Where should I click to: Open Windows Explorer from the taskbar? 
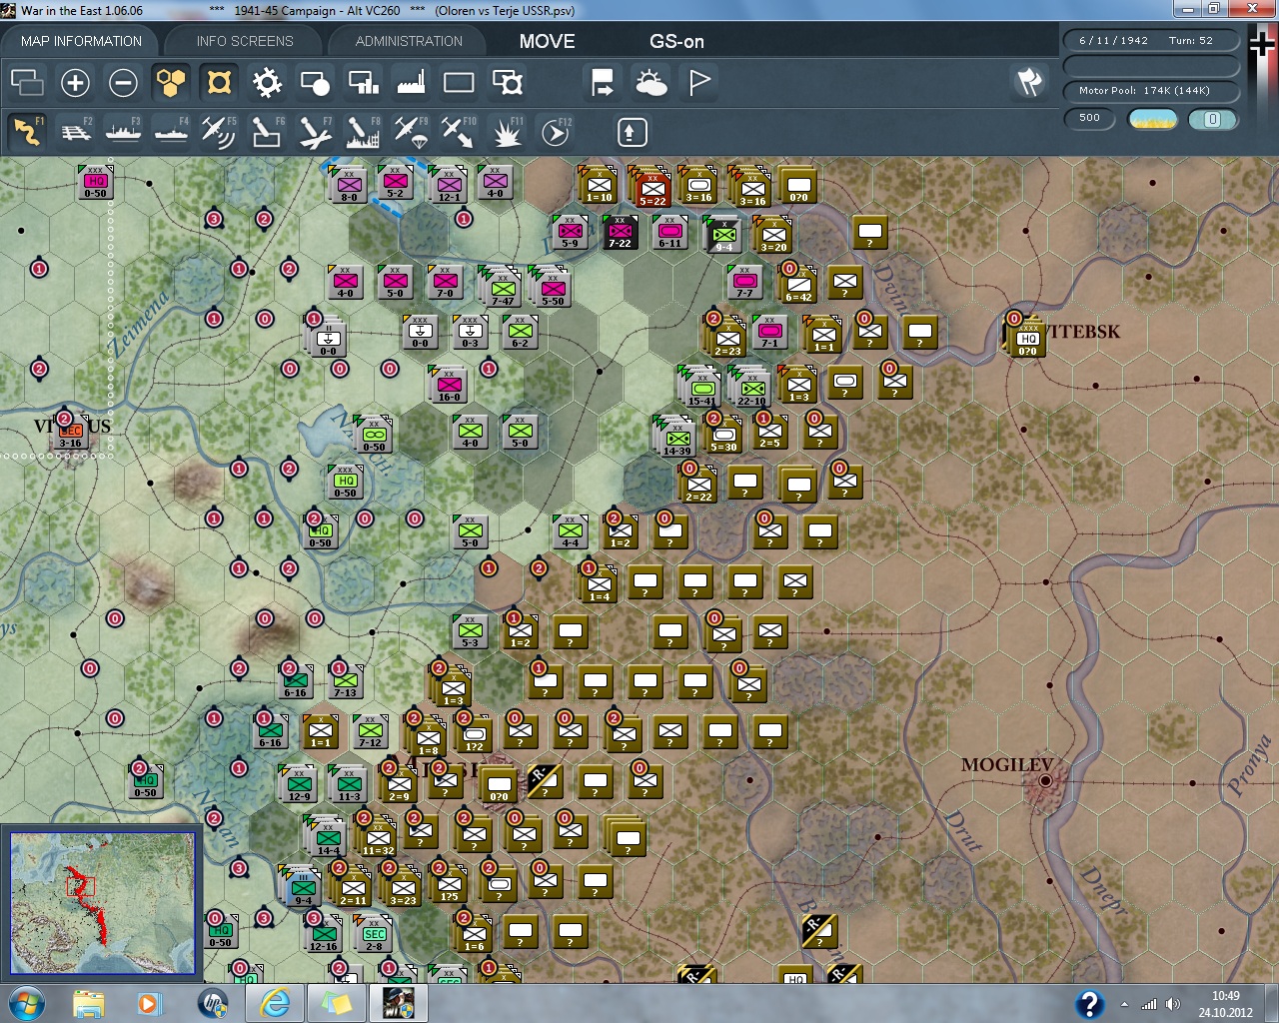tap(89, 1003)
